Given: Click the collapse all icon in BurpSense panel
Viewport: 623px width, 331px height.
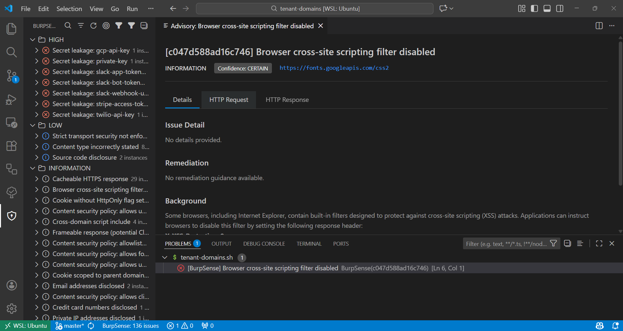Looking at the screenshot, I should click(x=144, y=26).
